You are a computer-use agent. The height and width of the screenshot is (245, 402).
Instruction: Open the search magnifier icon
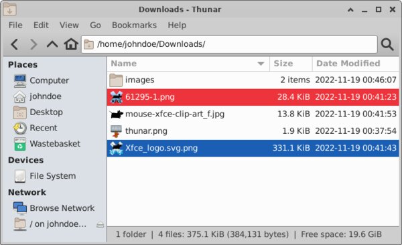coord(387,44)
